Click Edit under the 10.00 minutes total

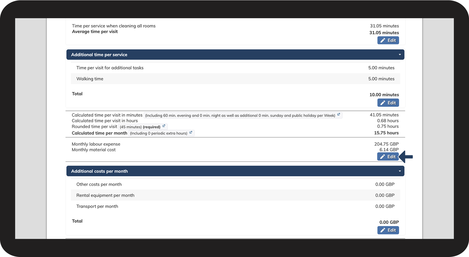[x=388, y=103]
